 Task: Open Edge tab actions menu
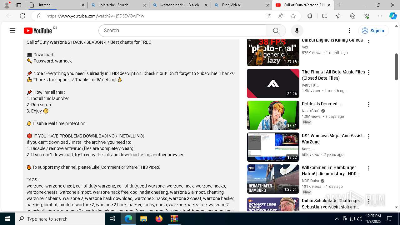click(x=19, y=5)
